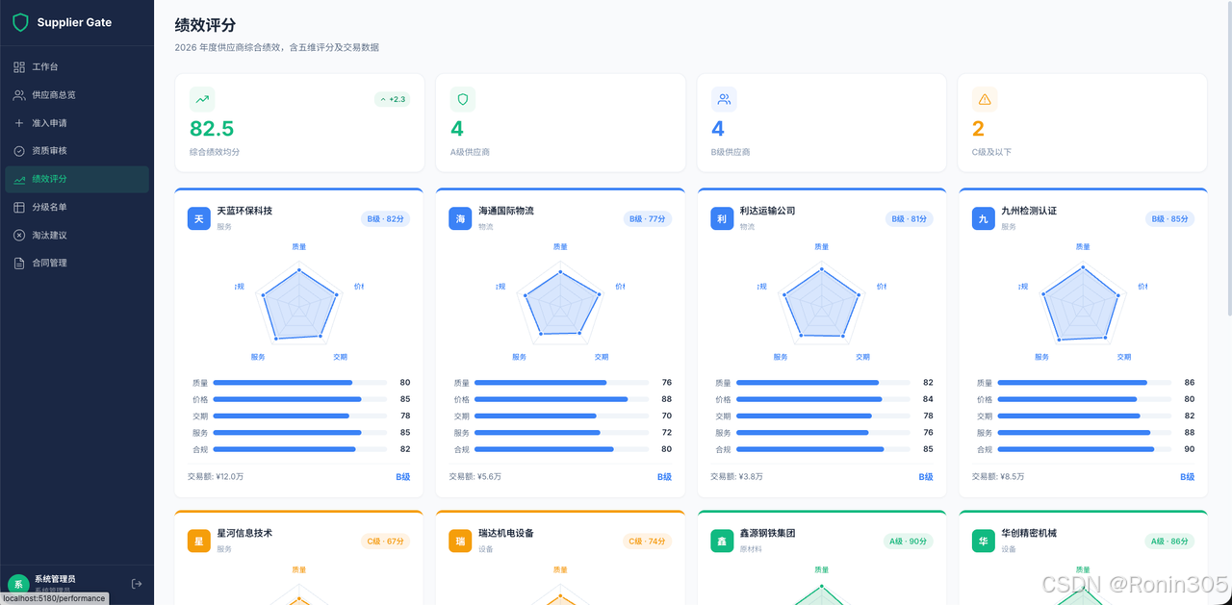The image size is (1232, 605).
Task: Click the plus icon beside 准入申请
Action: [19, 123]
